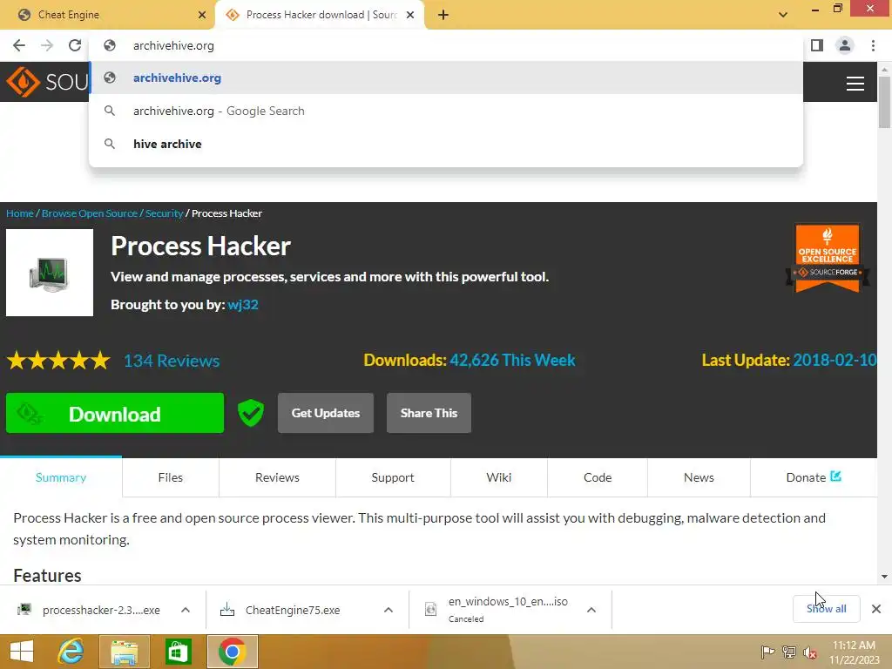Choose archivehive.org Google Search suggestion
The image size is (892, 669).
(446, 111)
